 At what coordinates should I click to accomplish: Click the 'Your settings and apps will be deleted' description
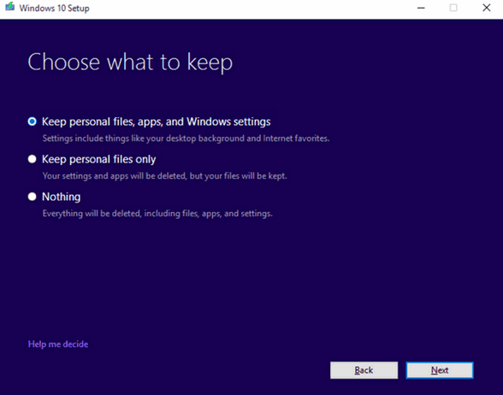(164, 176)
